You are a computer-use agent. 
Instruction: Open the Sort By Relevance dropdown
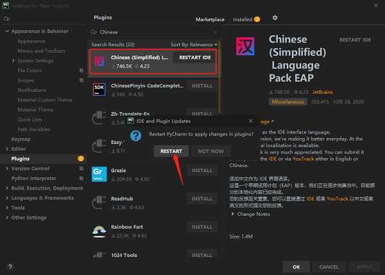click(194, 44)
